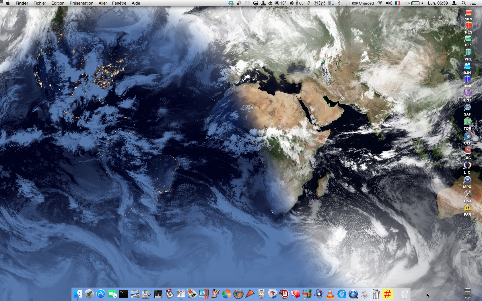Open Launchpad rocket icon in the Dock
Screen dimensions: 482x301
(89, 294)
